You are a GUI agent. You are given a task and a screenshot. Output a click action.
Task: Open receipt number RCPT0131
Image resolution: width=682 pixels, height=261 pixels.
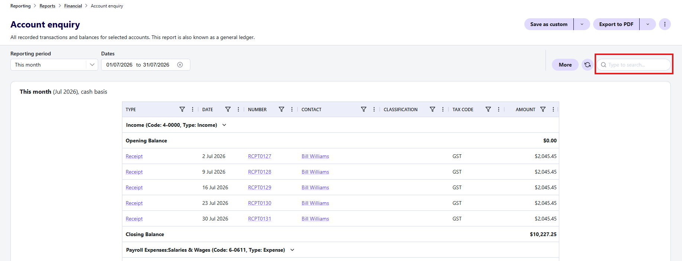coord(260,219)
